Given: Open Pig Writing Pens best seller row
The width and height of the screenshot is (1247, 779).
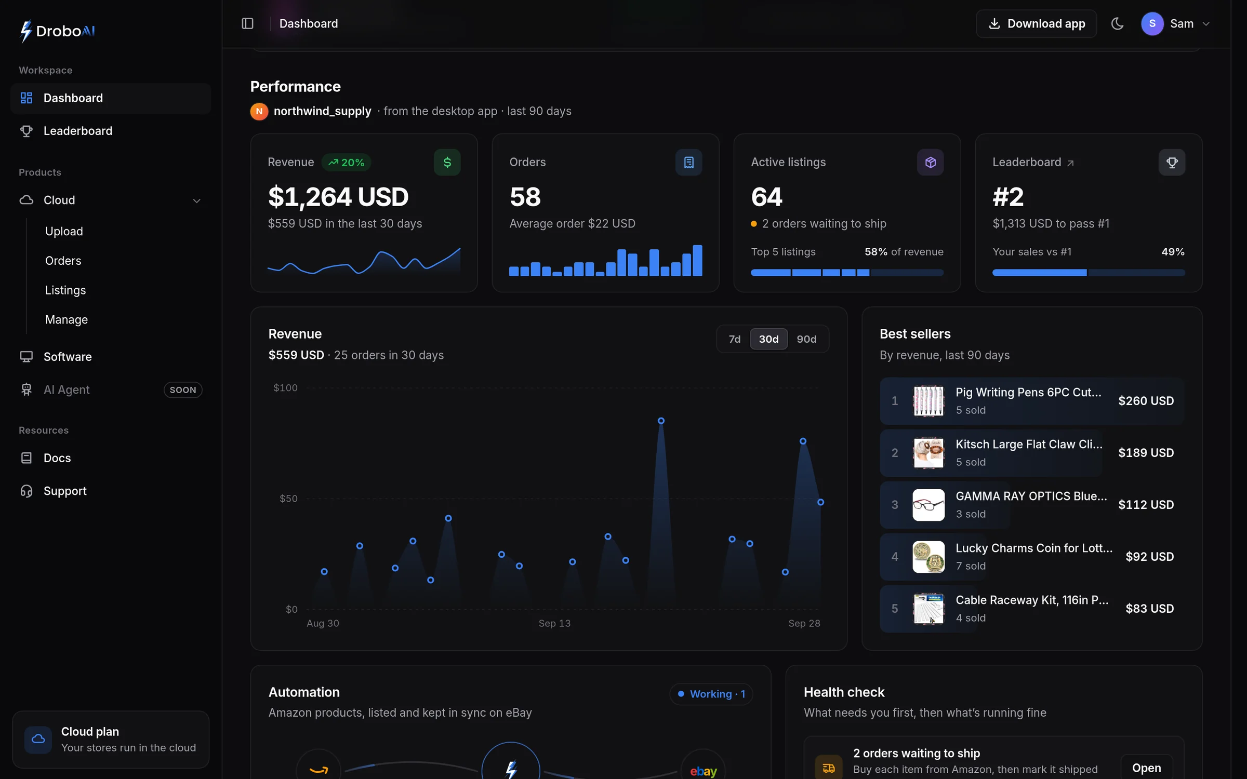Looking at the screenshot, I should 1031,401.
